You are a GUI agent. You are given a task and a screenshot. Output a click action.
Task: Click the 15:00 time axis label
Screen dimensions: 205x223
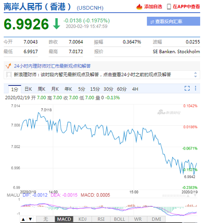click(x=134, y=192)
